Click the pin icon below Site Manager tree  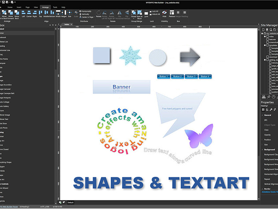(269, 97)
